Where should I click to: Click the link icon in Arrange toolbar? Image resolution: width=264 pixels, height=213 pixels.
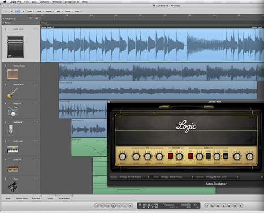[12, 11]
